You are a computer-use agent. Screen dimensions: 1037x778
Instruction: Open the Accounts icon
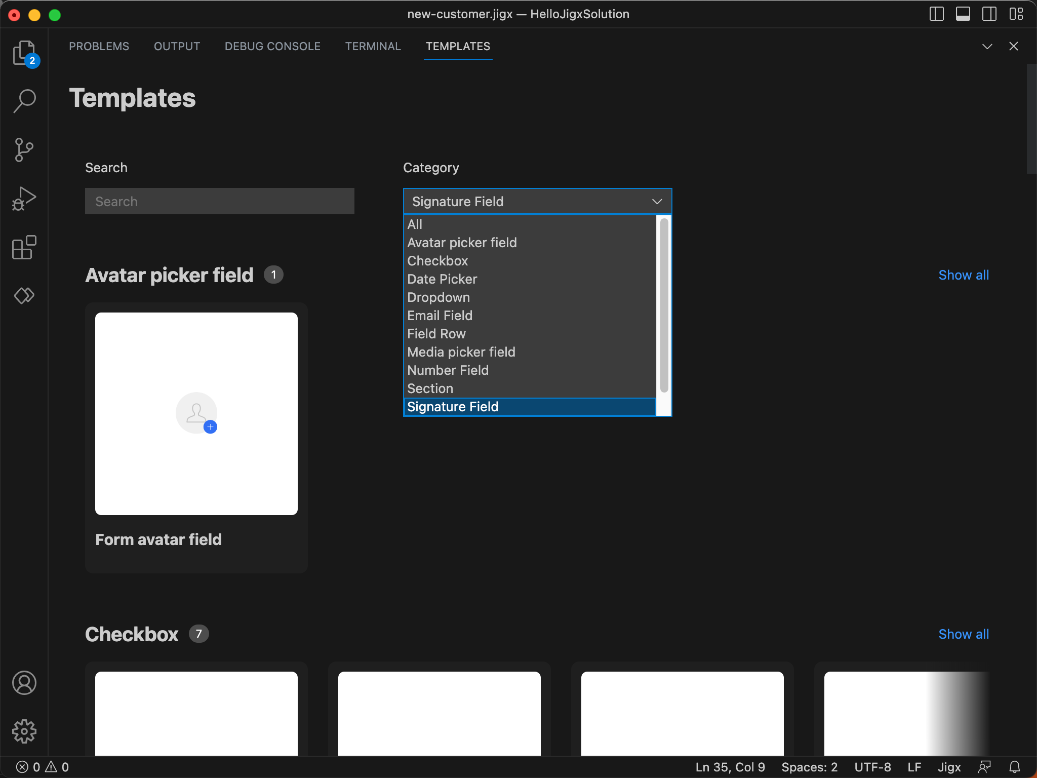(24, 683)
